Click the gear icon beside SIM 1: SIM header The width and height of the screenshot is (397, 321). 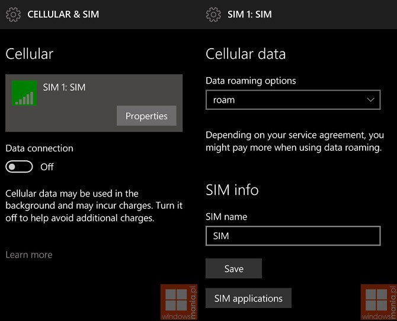pos(213,14)
